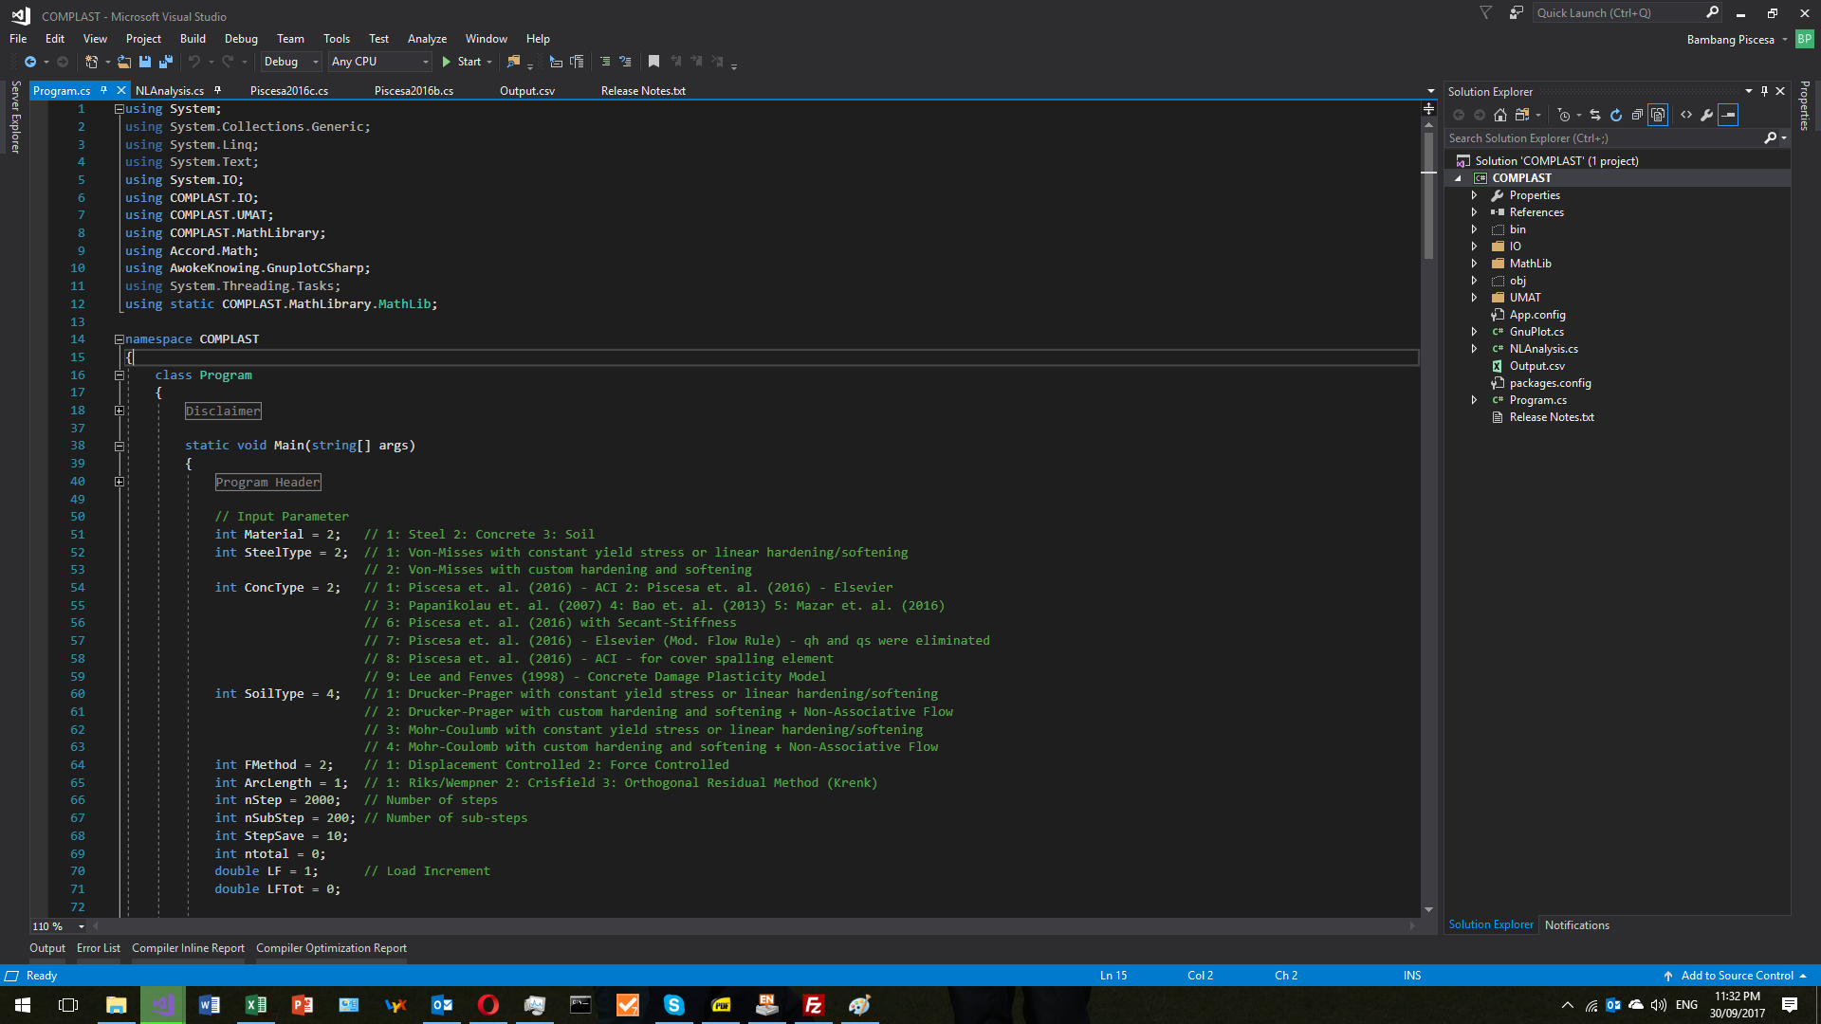Image resolution: width=1821 pixels, height=1024 pixels.
Task: Expand the UMAT folder in Solution Explorer
Action: tap(1474, 298)
